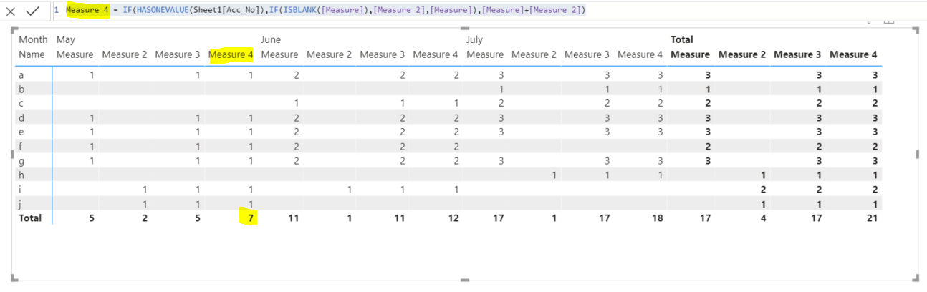
Task: Click the Name row header label
Action: [x=32, y=54]
